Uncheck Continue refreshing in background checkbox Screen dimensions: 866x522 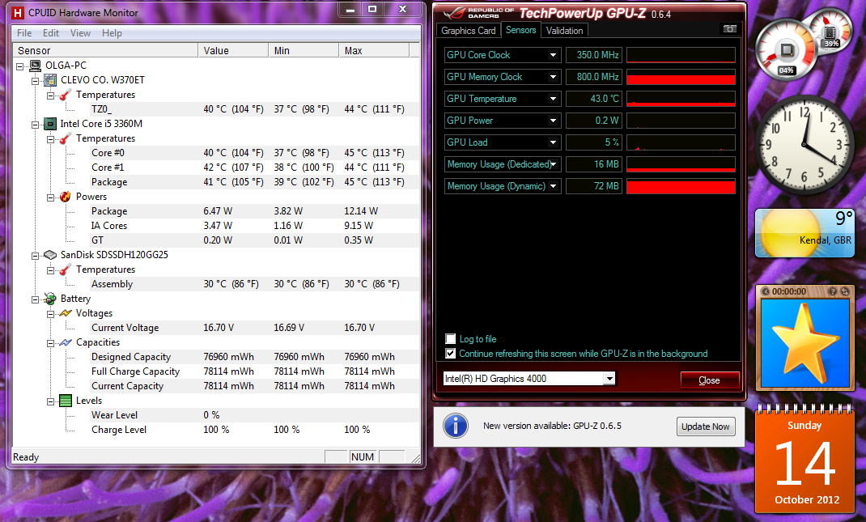coord(451,354)
